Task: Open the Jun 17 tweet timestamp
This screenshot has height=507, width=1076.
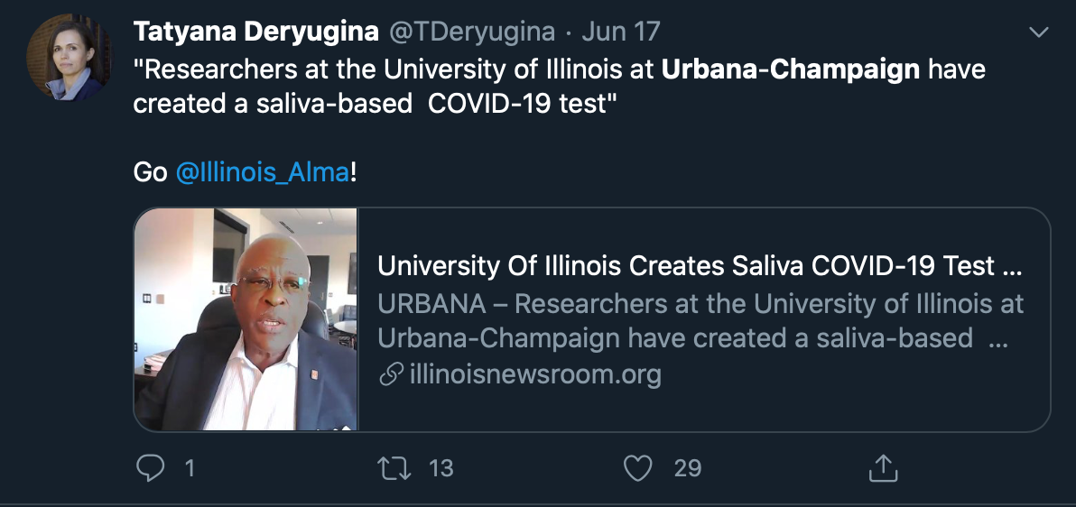Action: [621, 32]
